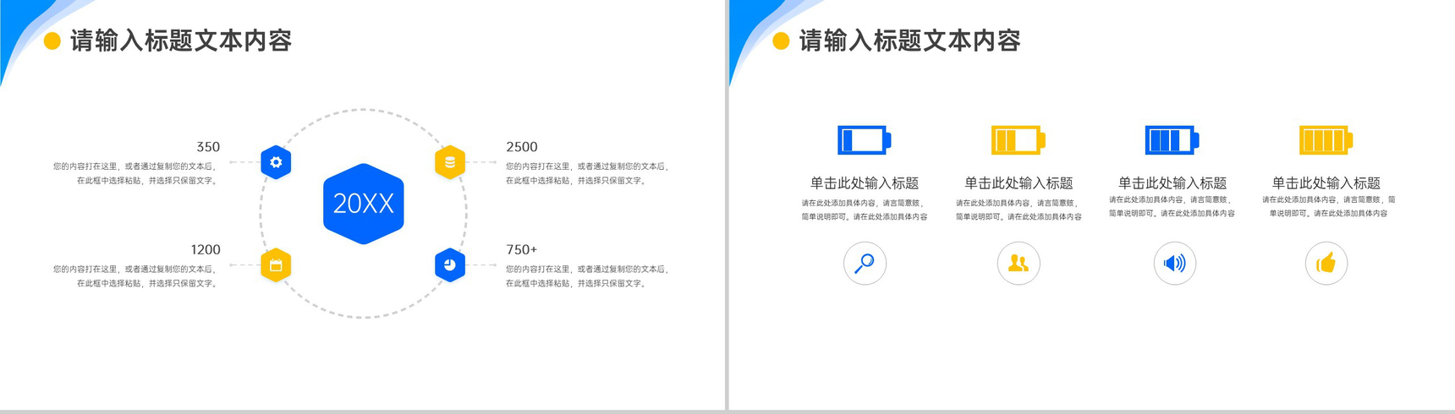Select the yellow people group circle icon
Image resolution: width=1455 pixels, height=414 pixels.
point(1018,264)
